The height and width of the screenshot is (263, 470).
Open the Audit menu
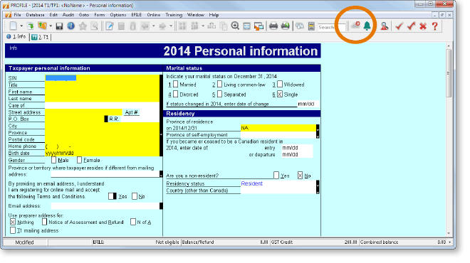[x=68, y=15]
